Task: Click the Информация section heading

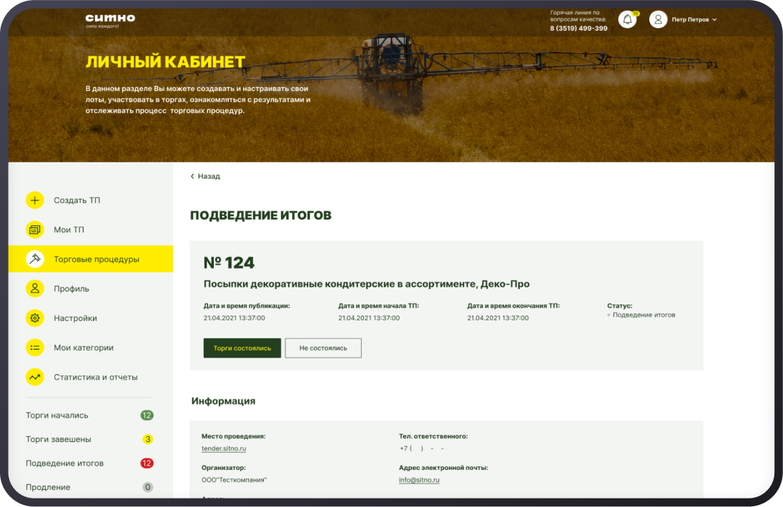Action: coord(223,401)
